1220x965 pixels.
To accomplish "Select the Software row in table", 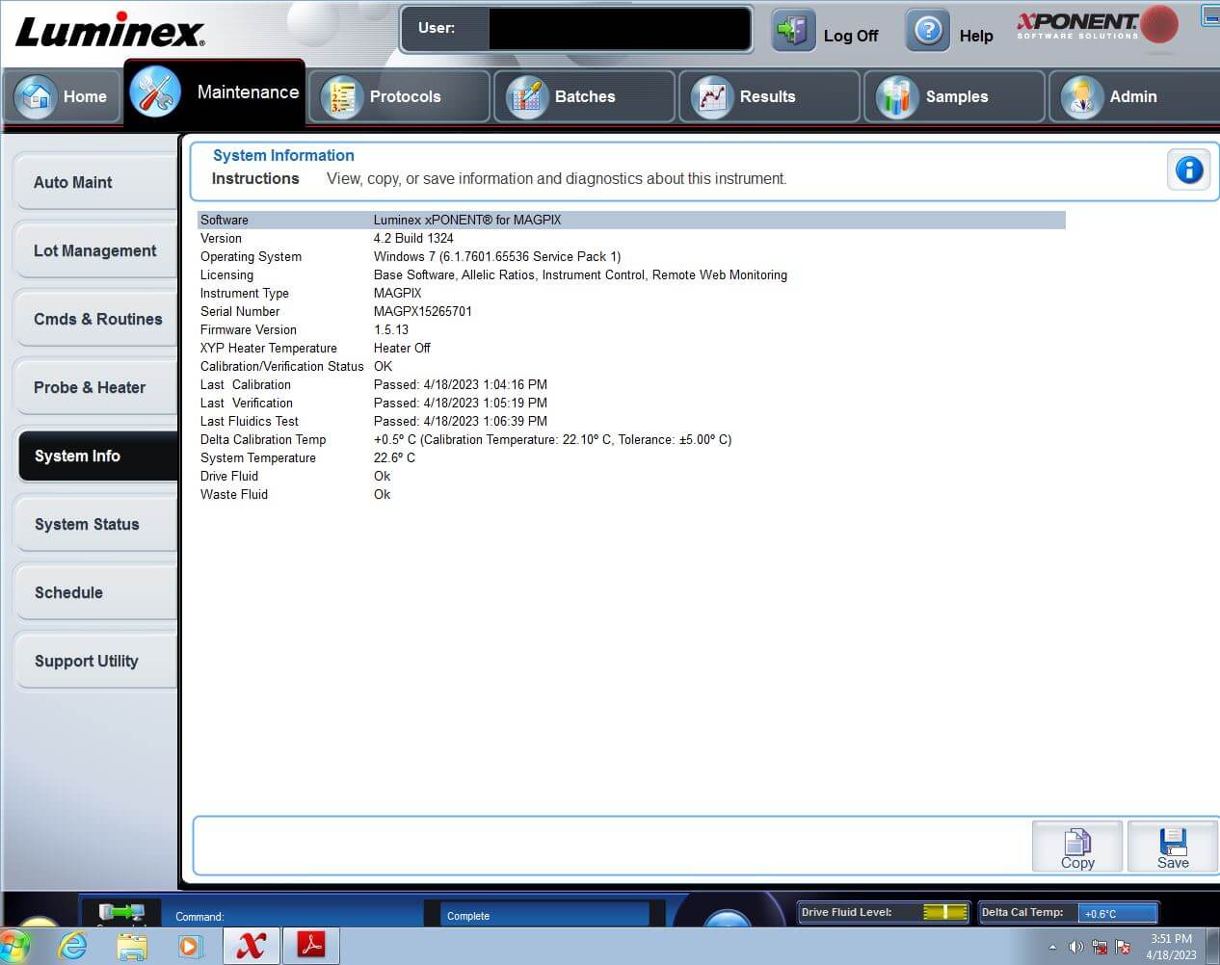I will [630, 220].
